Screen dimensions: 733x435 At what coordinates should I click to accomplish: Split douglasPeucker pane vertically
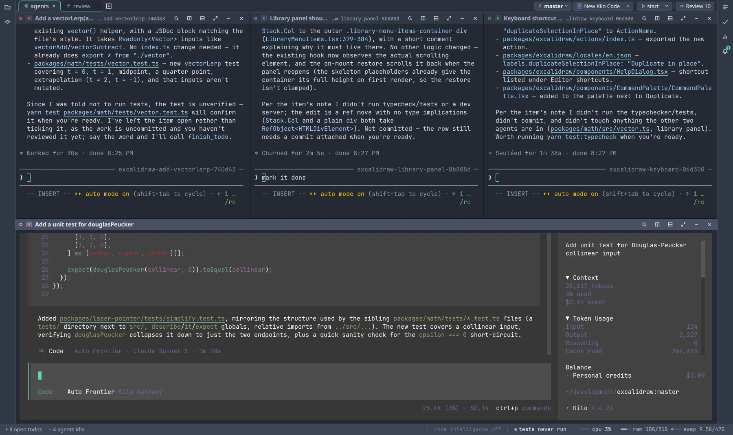657,224
